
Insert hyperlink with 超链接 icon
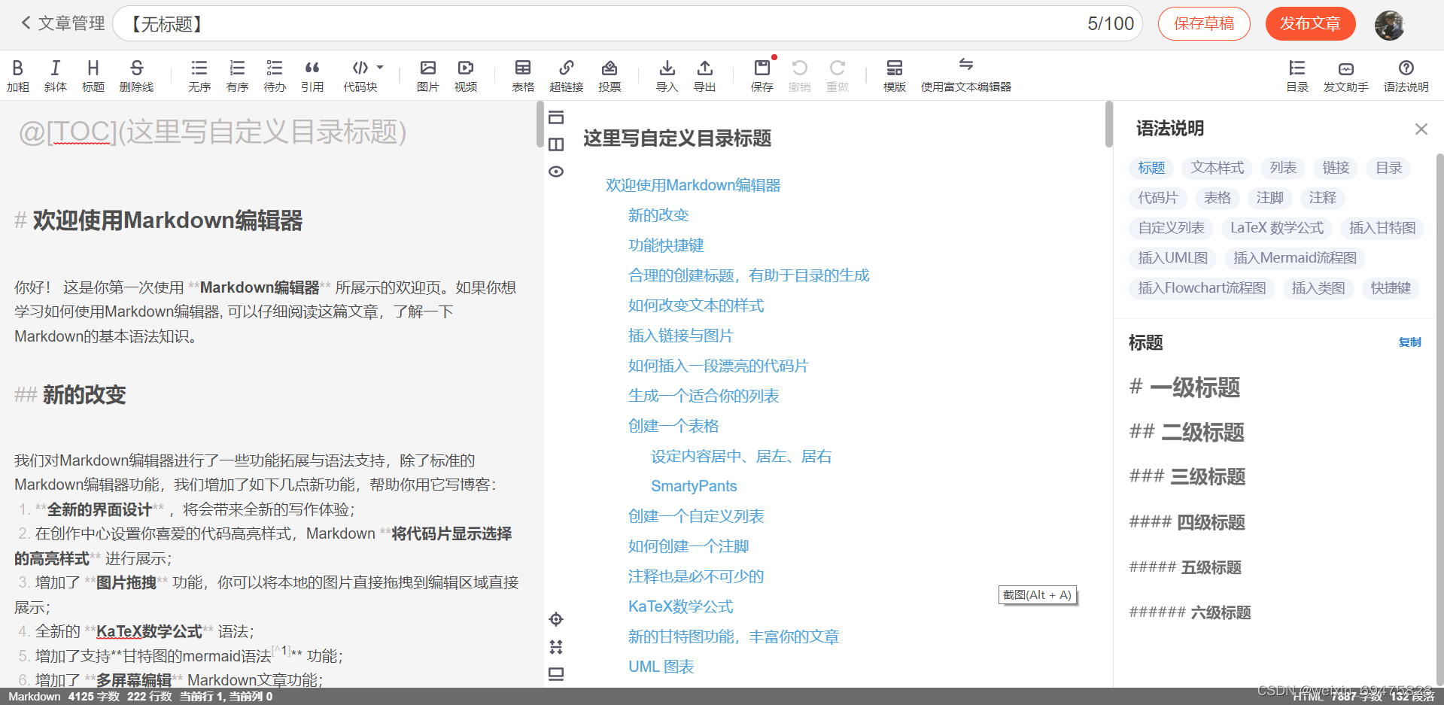[567, 76]
